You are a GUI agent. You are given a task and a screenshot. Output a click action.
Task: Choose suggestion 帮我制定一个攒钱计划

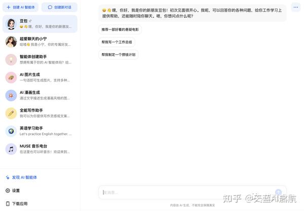coord(119,55)
